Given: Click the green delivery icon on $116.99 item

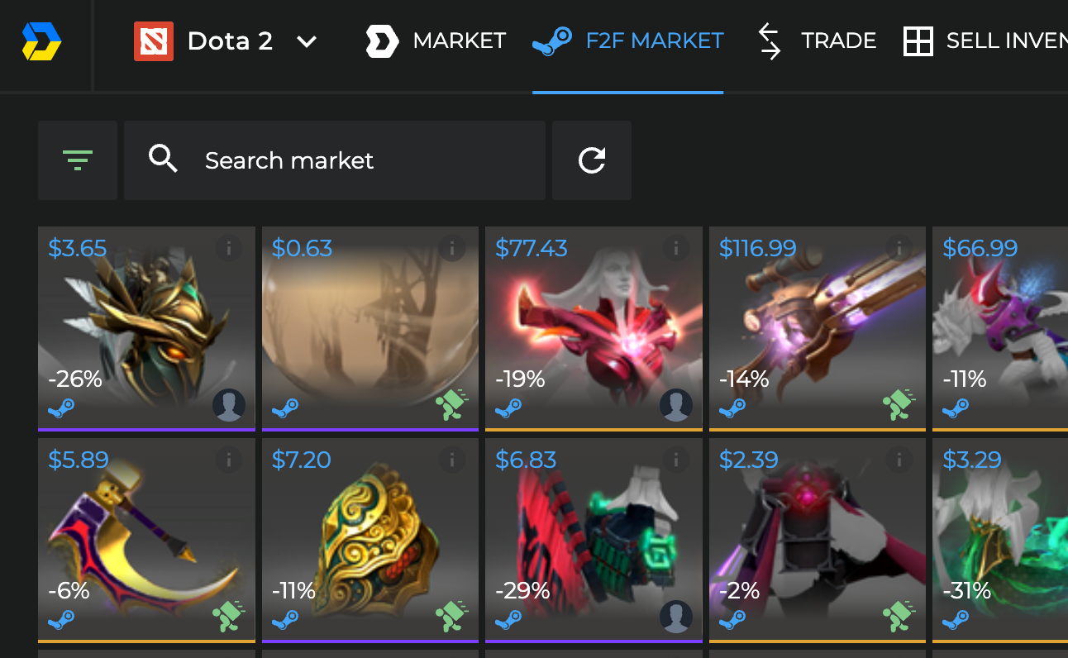Looking at the screenshot, I should coord(899,405).
